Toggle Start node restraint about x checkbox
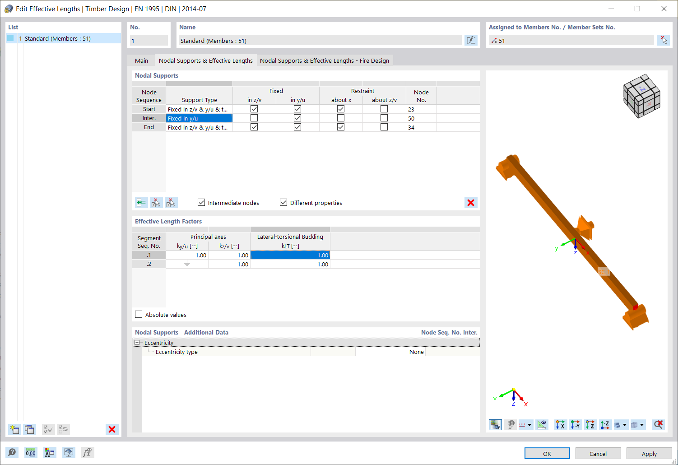678x465 pixels. tap(341, 109)
